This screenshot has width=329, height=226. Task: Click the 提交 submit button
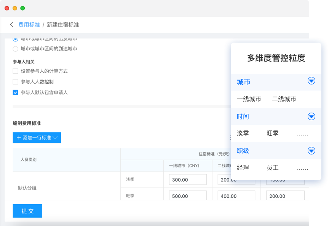pos(27,211)
